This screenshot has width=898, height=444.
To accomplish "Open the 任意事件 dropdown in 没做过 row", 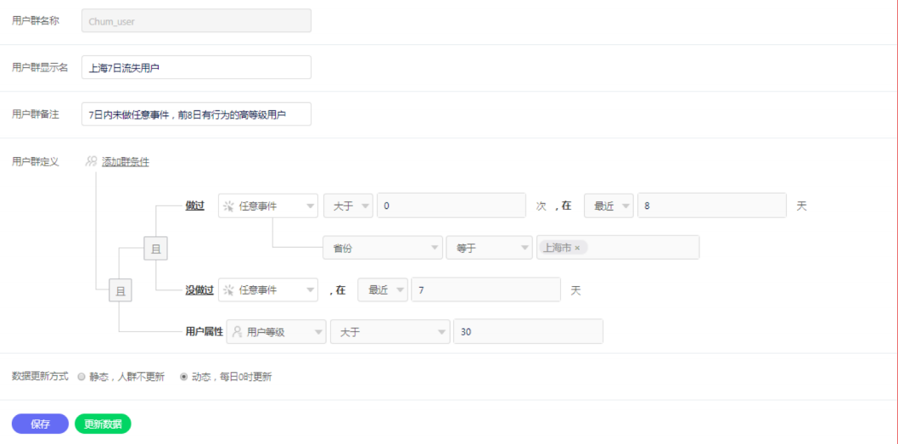I will (268, 289).
